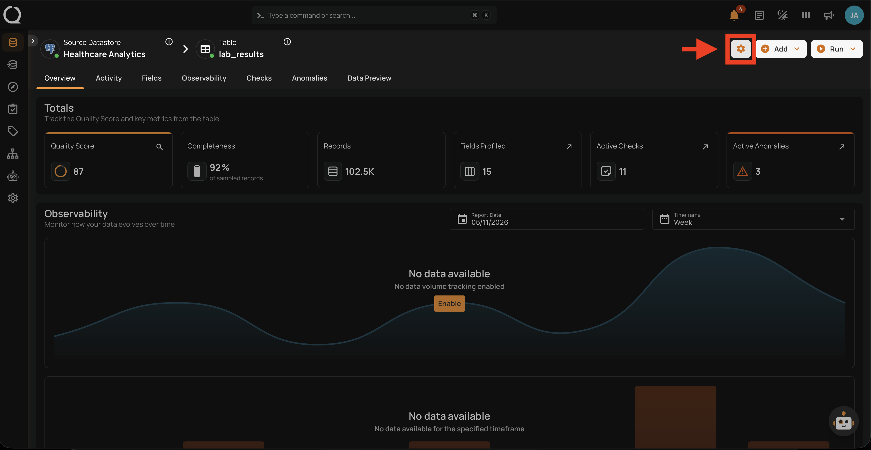The image size is (871, 450).
Task: Click info icon next to Source Datastore
Action: point(169,42)
